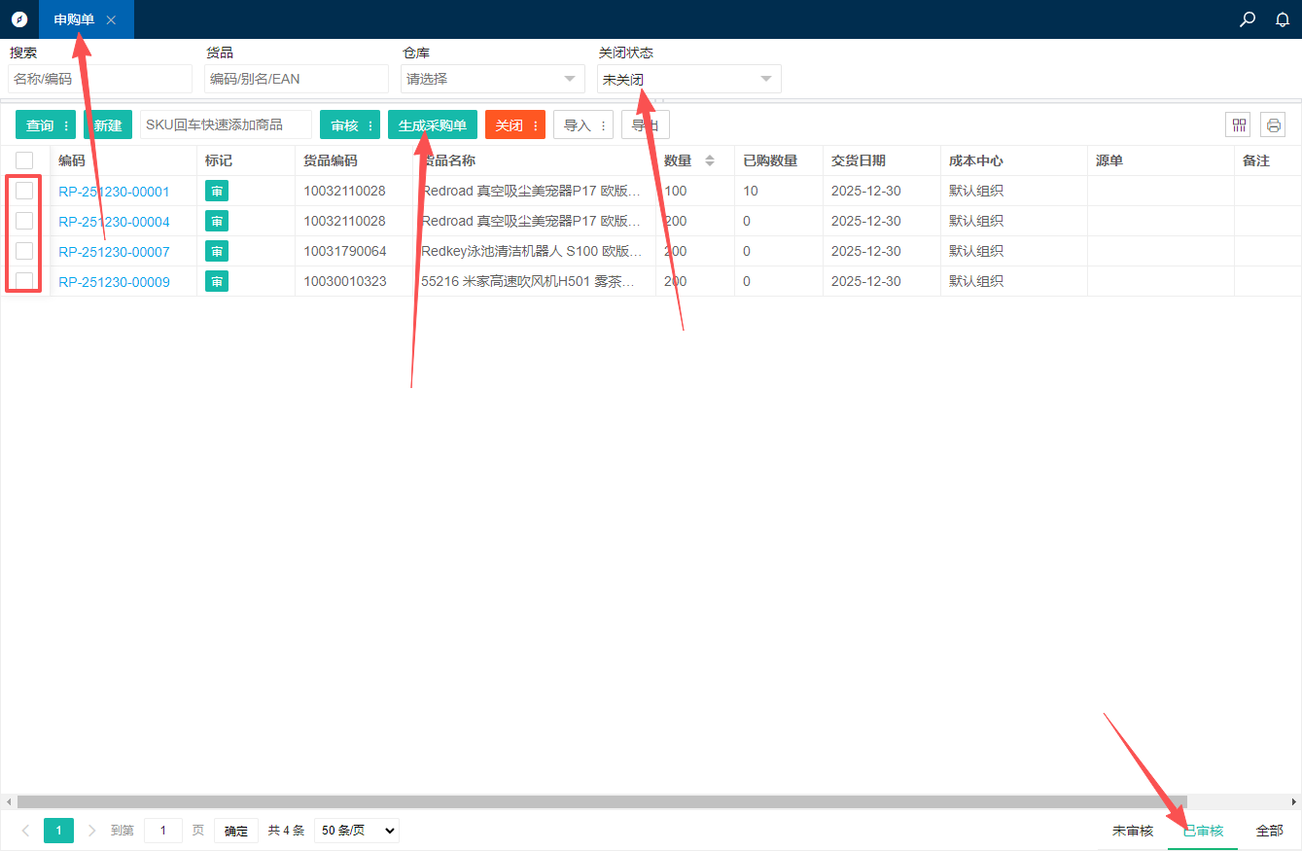Switch to the 全部 tab
The image size is (1302, 851).
1269,831
